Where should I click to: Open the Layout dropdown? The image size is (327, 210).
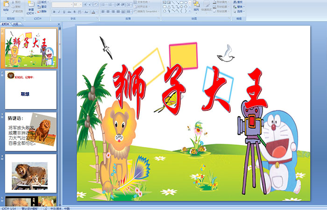pyautogui.click(x=43, y=2)
